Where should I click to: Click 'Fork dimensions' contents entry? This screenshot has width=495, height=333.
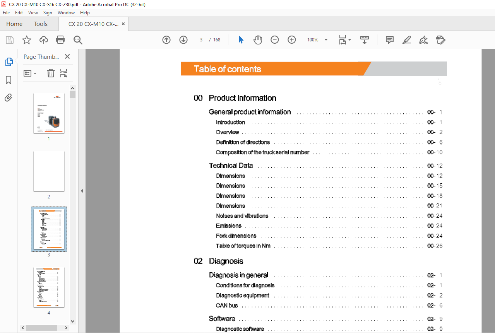(236, 236)
